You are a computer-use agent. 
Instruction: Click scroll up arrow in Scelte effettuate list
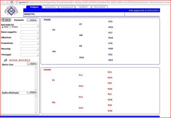click(x=36, y=96)
